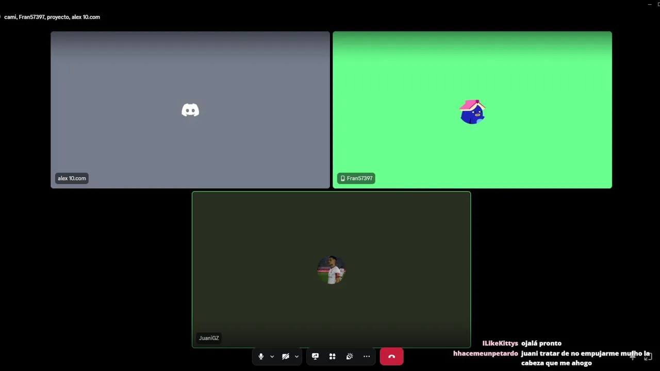Select alex 10.com participant tile

(x=190, y=110)
